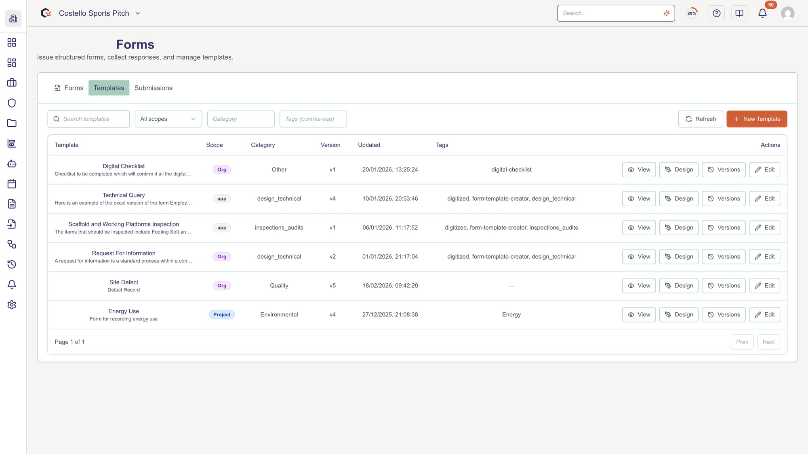Switch to the Forms tab
The width and height of the screenshot is (808, 454).
click(x=74, y=88)
